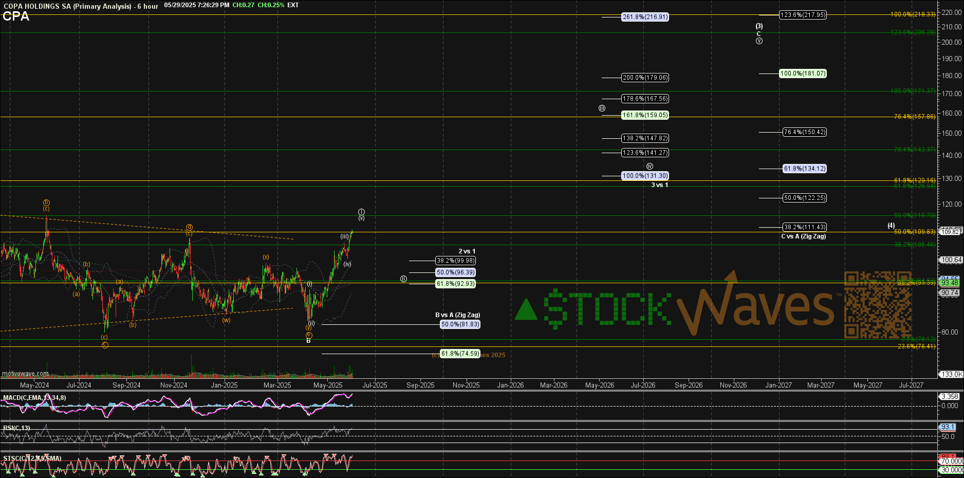
Task: Click the orange 61.8%(129.16) level label
Action: (915, 180)
